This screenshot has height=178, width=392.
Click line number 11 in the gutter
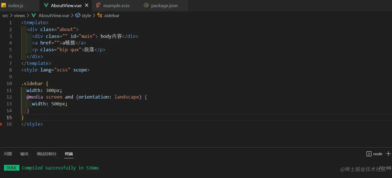tap(9, 90)
